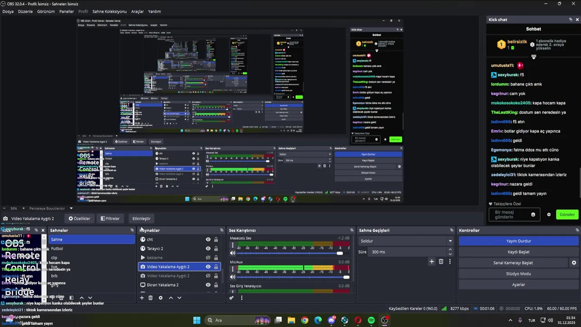Show the bekleme source
The height and width of the screenshot is (327, 581).
coord(208,258)
